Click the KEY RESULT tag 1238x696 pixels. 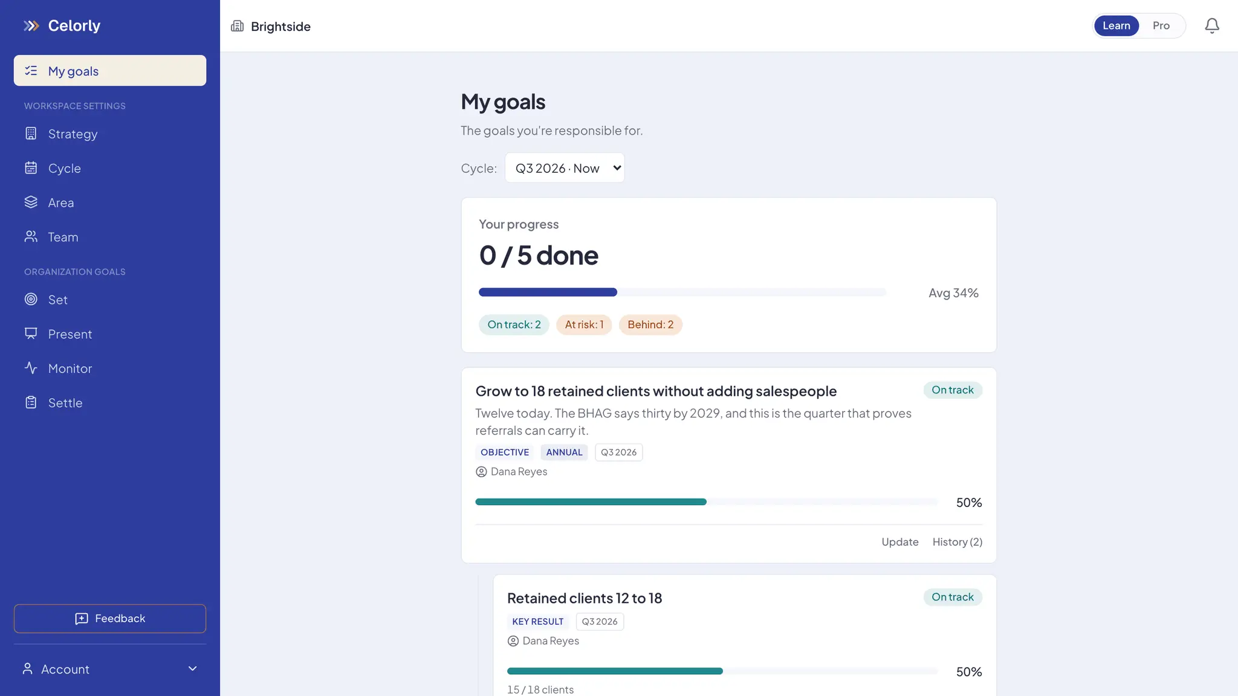click(538, 621)
